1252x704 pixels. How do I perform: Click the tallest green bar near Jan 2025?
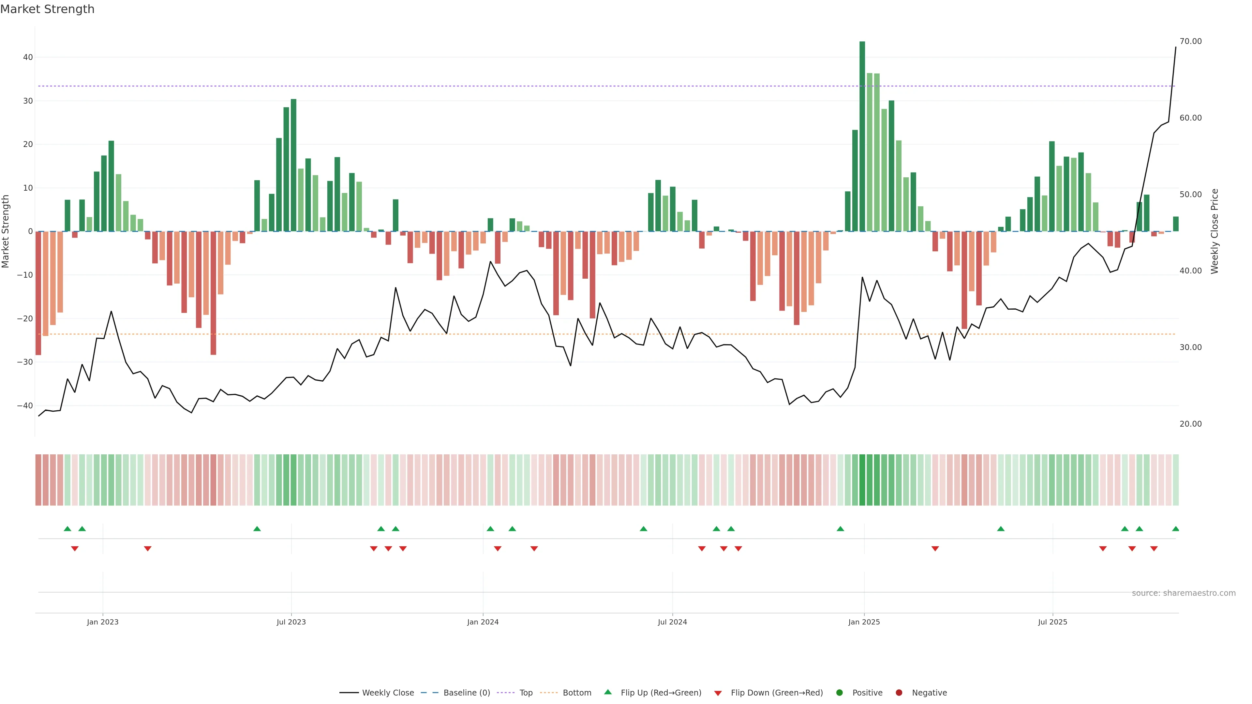[x=862, y=136]
